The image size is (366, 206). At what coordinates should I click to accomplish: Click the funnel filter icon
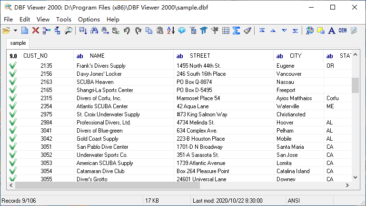point(204,31)
